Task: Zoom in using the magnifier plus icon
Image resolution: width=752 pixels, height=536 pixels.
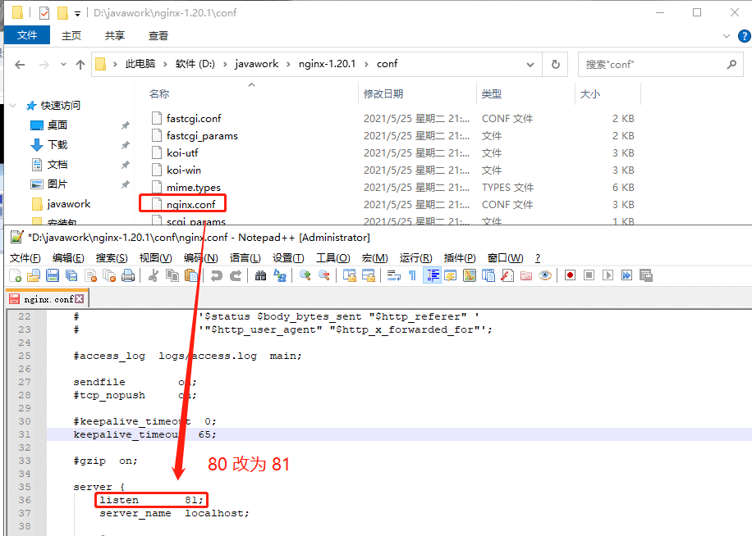Action: pos(305,275)
